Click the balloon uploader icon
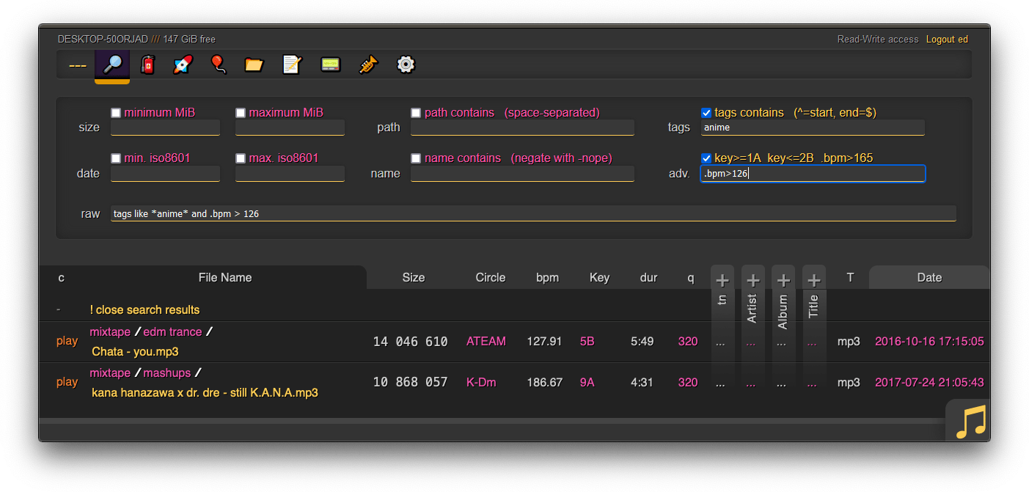 pos(218,65)
